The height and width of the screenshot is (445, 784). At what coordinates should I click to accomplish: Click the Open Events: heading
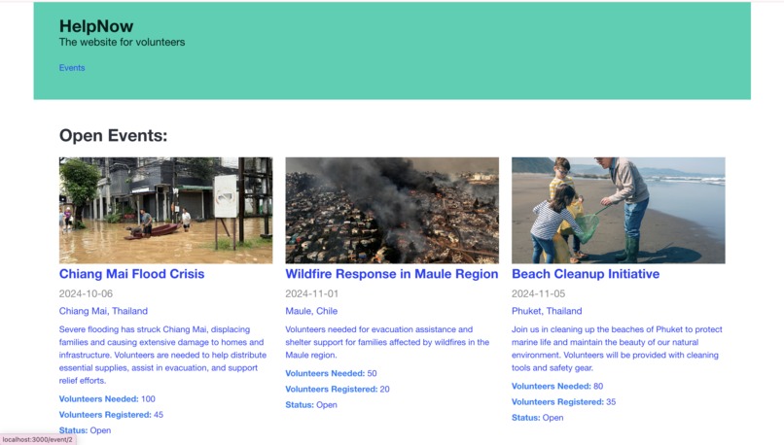[113, 135]
